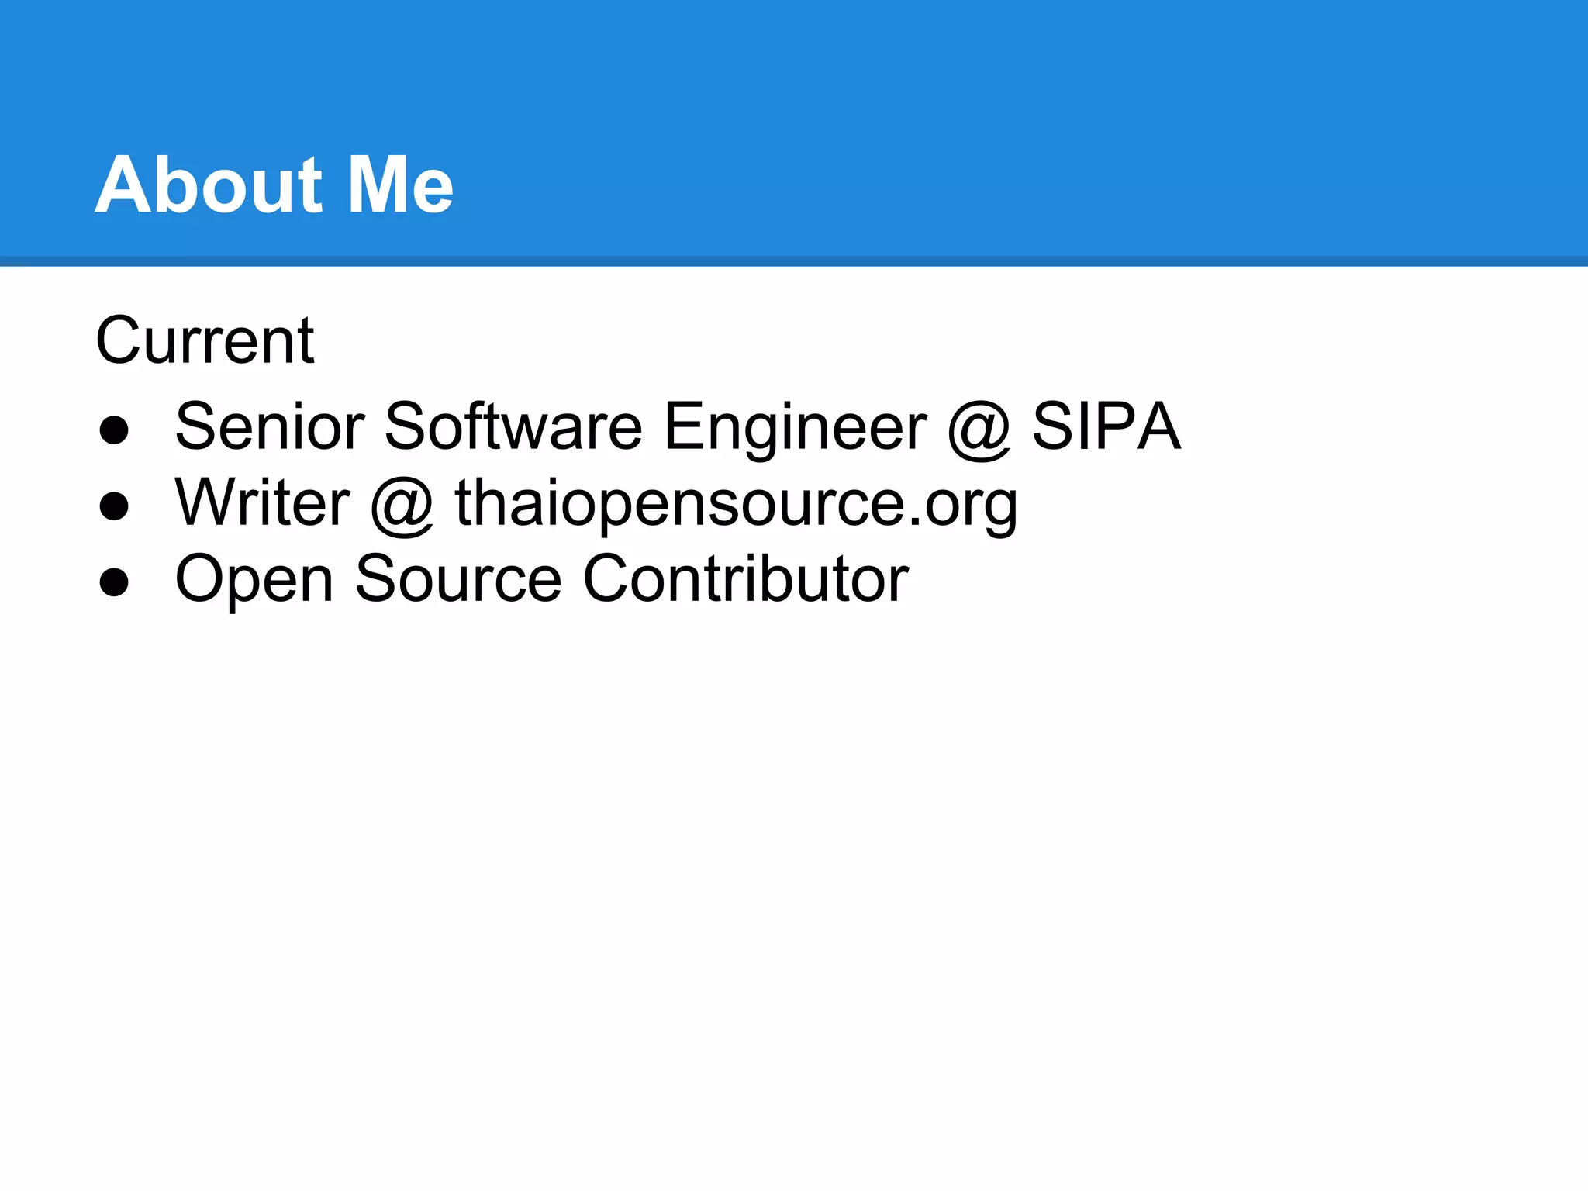The image size is (1588, 1191).
Task: Click the blank white area below the bullets
Action: 794,892
